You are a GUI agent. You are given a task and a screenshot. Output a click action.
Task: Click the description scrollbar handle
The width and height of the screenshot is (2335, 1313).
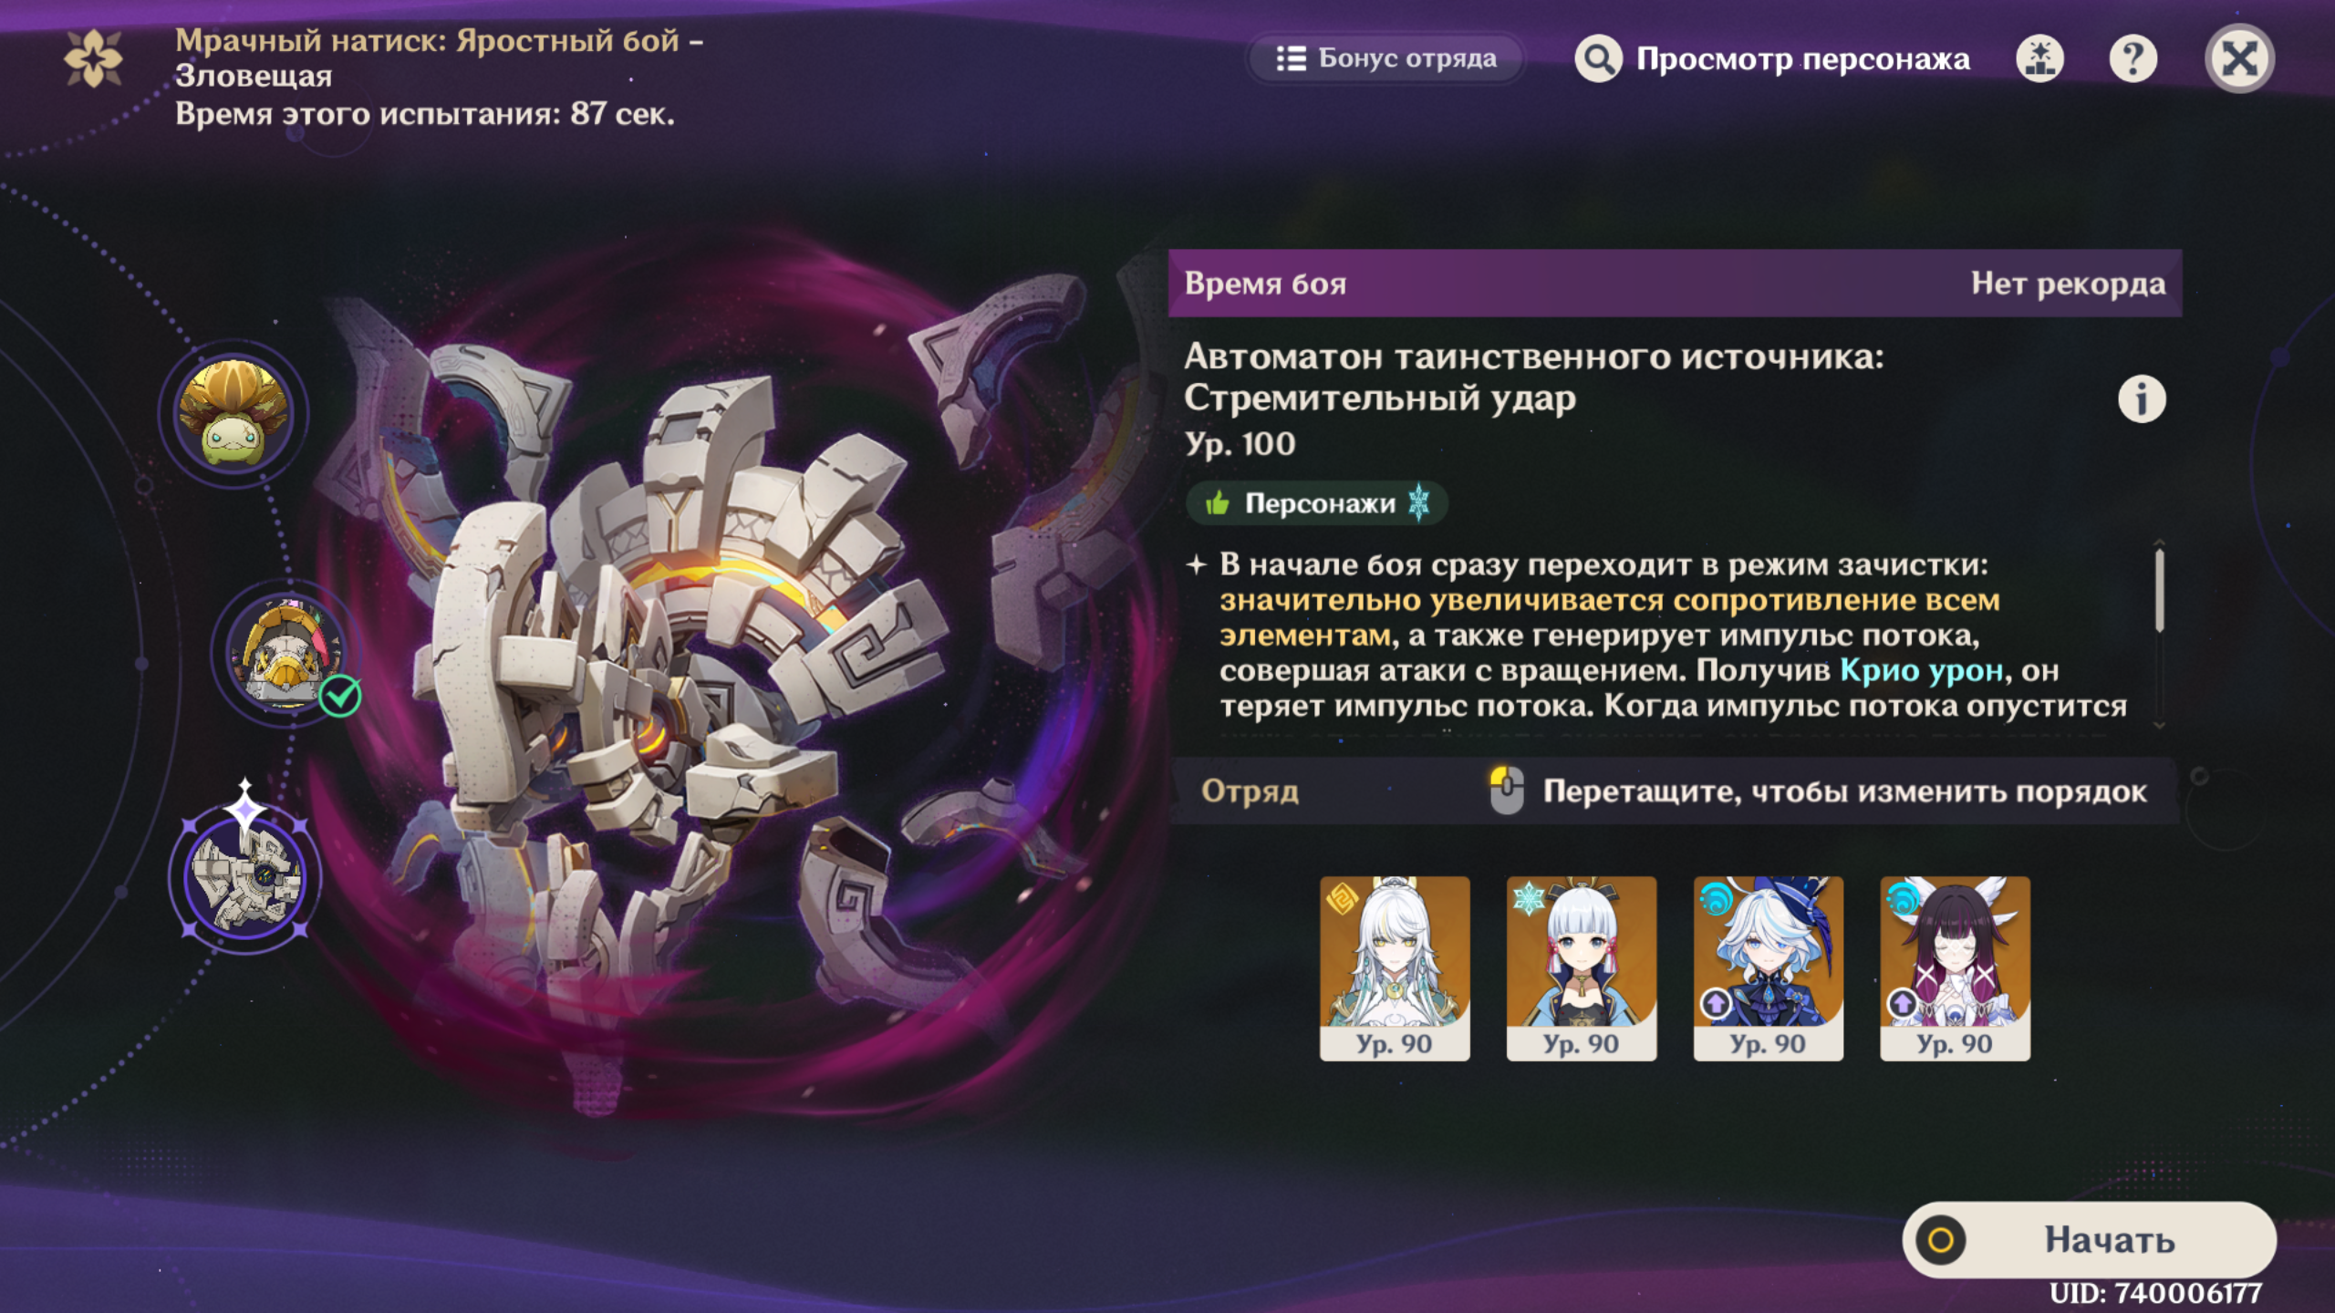tap(2159, 590)
